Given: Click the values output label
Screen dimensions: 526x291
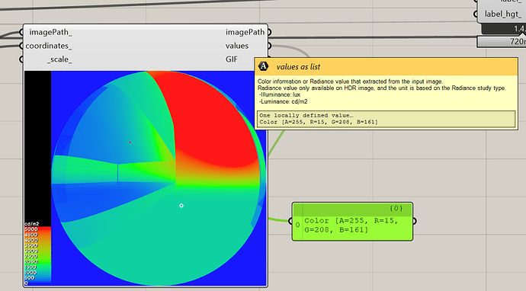Looking at the screenshot, I should (x=237, y=46).
